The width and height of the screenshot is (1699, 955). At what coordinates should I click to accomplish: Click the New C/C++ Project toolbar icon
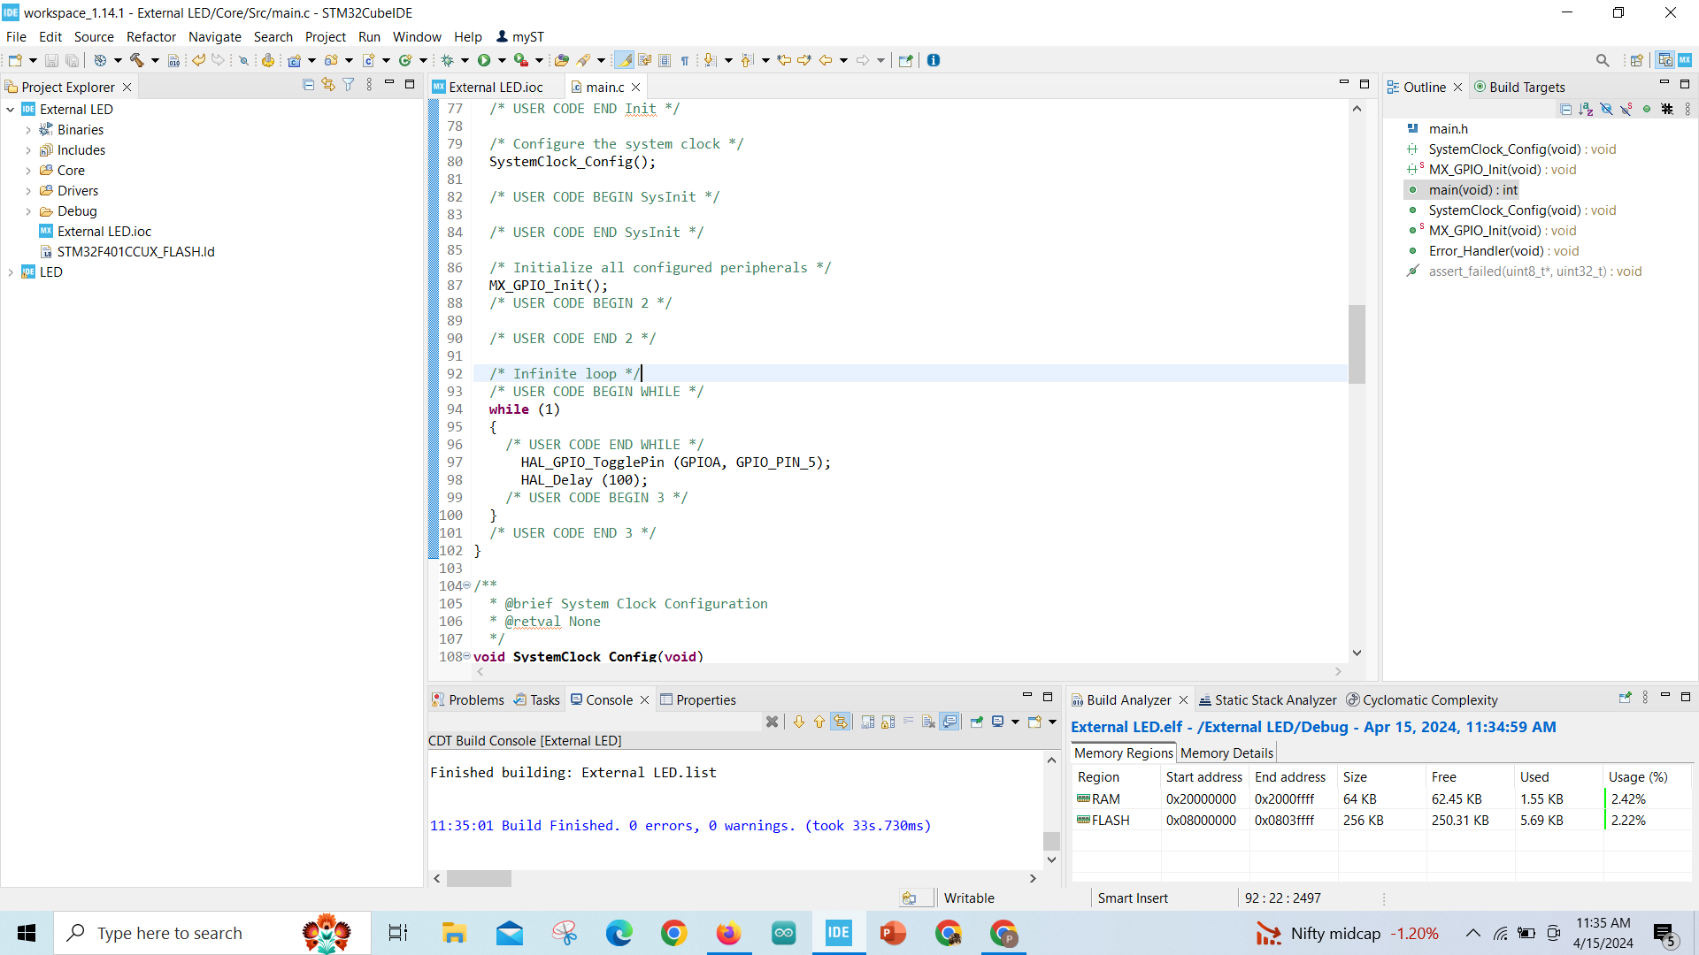[295, 60]
